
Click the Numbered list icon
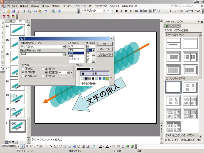pyautogui.click(x=161, y=11)
